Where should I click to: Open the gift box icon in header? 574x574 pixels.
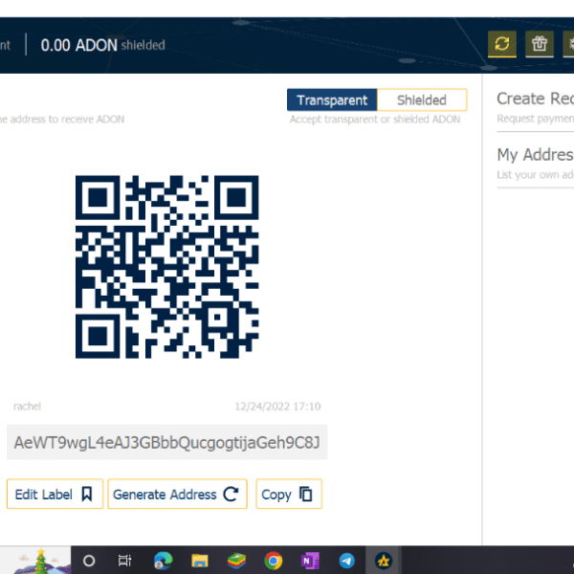click(x=540, y=44)
